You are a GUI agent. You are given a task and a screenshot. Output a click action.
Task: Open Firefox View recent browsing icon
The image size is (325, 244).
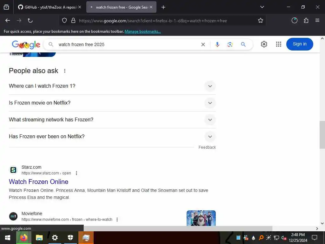click(x=6, y=7)
